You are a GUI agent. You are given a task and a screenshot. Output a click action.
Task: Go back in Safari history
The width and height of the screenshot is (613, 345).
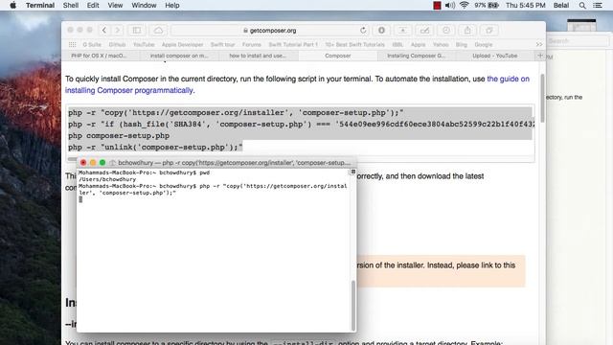tap(104, 30)
